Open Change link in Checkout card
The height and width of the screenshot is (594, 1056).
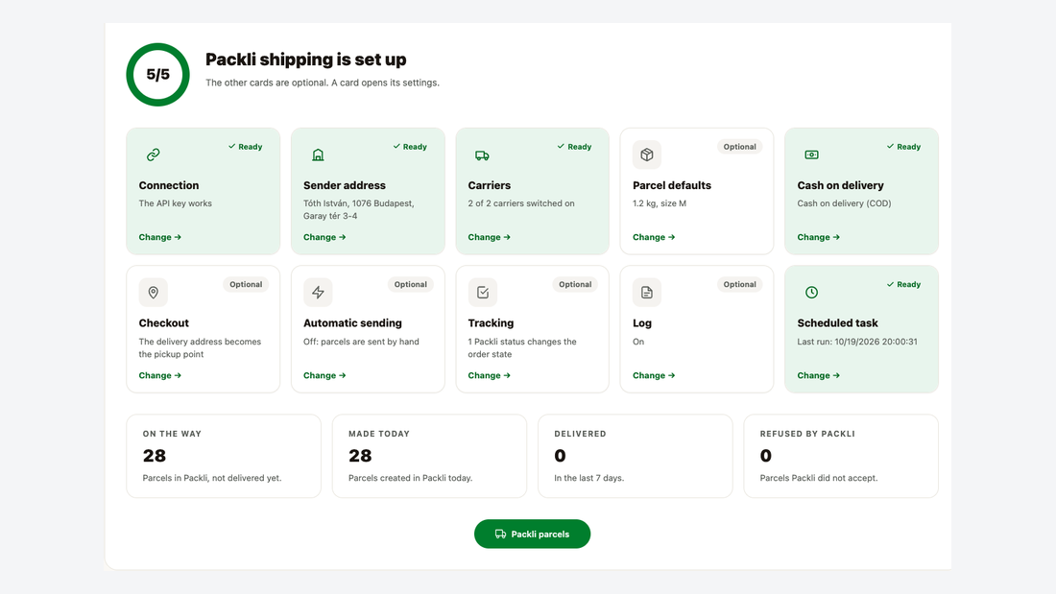[x=159, y=375]
